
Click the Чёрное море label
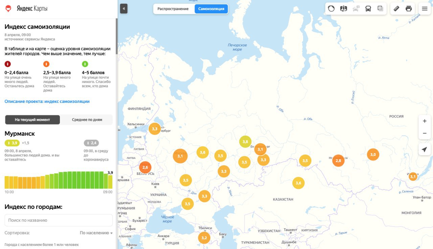[x=167, y=219]
